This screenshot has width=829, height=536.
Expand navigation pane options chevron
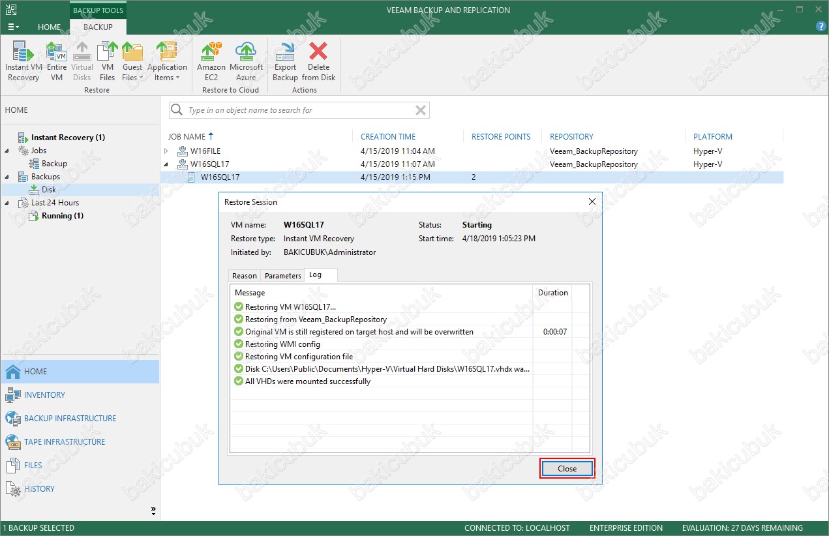(x=154, y=510)
